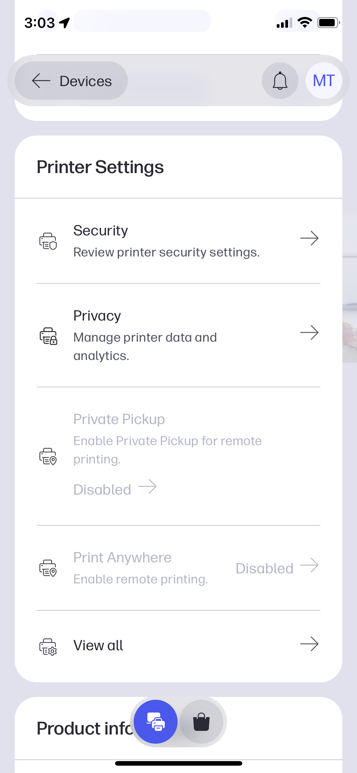Tap the arrow beside Print Anywhere Disabled

click(x=309, y=565)
